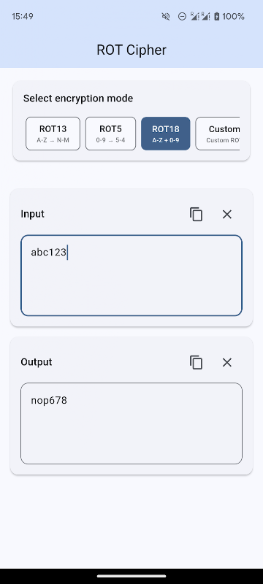Tap the second mobile signal strength icon

pyautogui.click(x=205, y=16)
